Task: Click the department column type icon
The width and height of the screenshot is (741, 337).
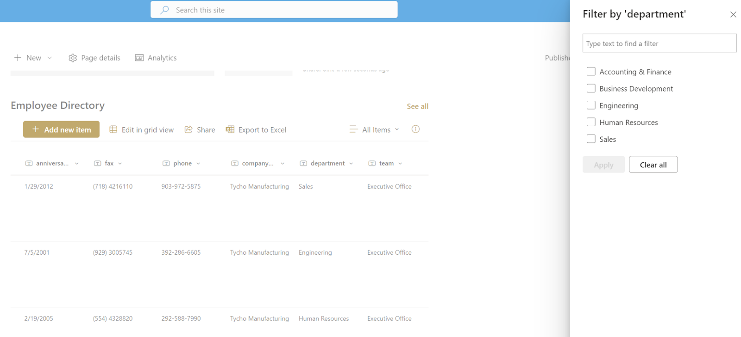Action: (303, 163)
